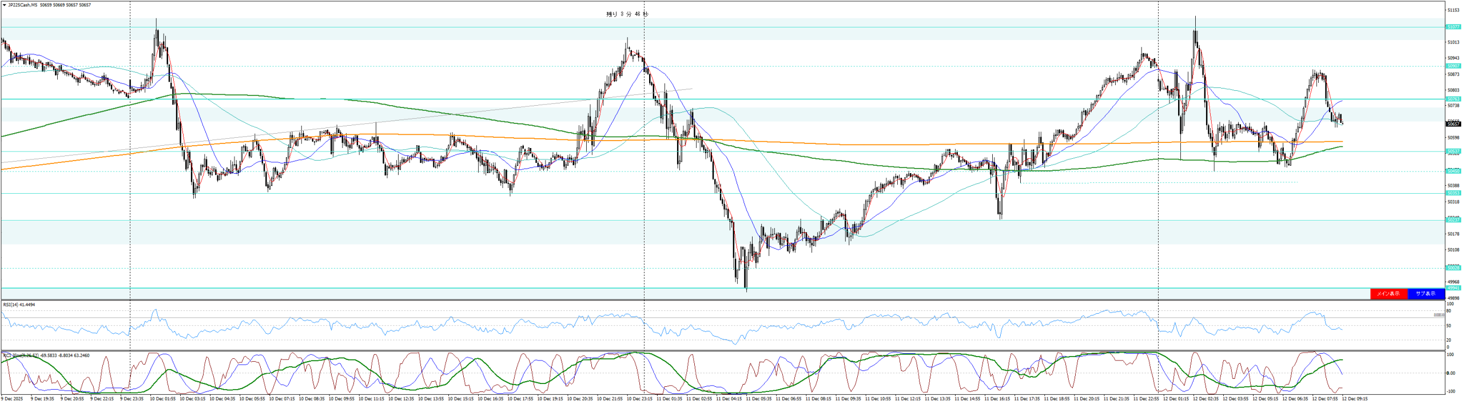Viewport: 1464px width, 404px height.
Task: Expand the JP225Cash chart dropdown triangle
Action: coord(5,5)
